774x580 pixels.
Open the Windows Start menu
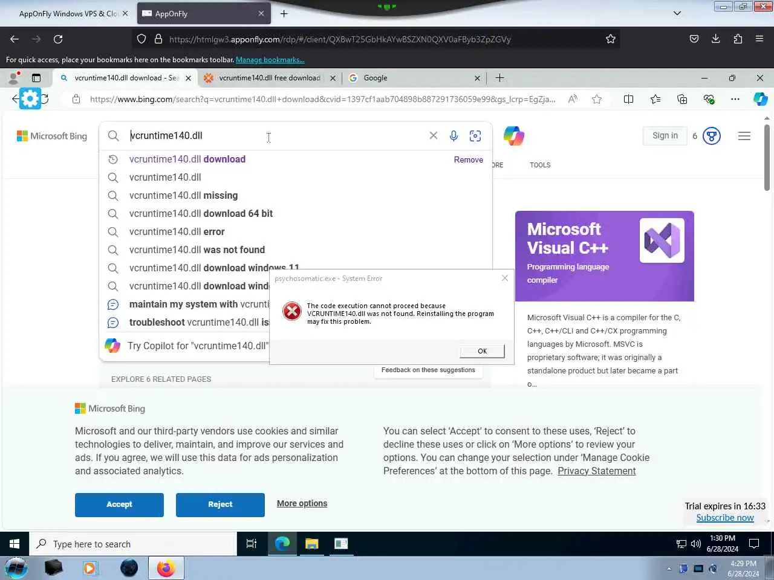point(15,544)
